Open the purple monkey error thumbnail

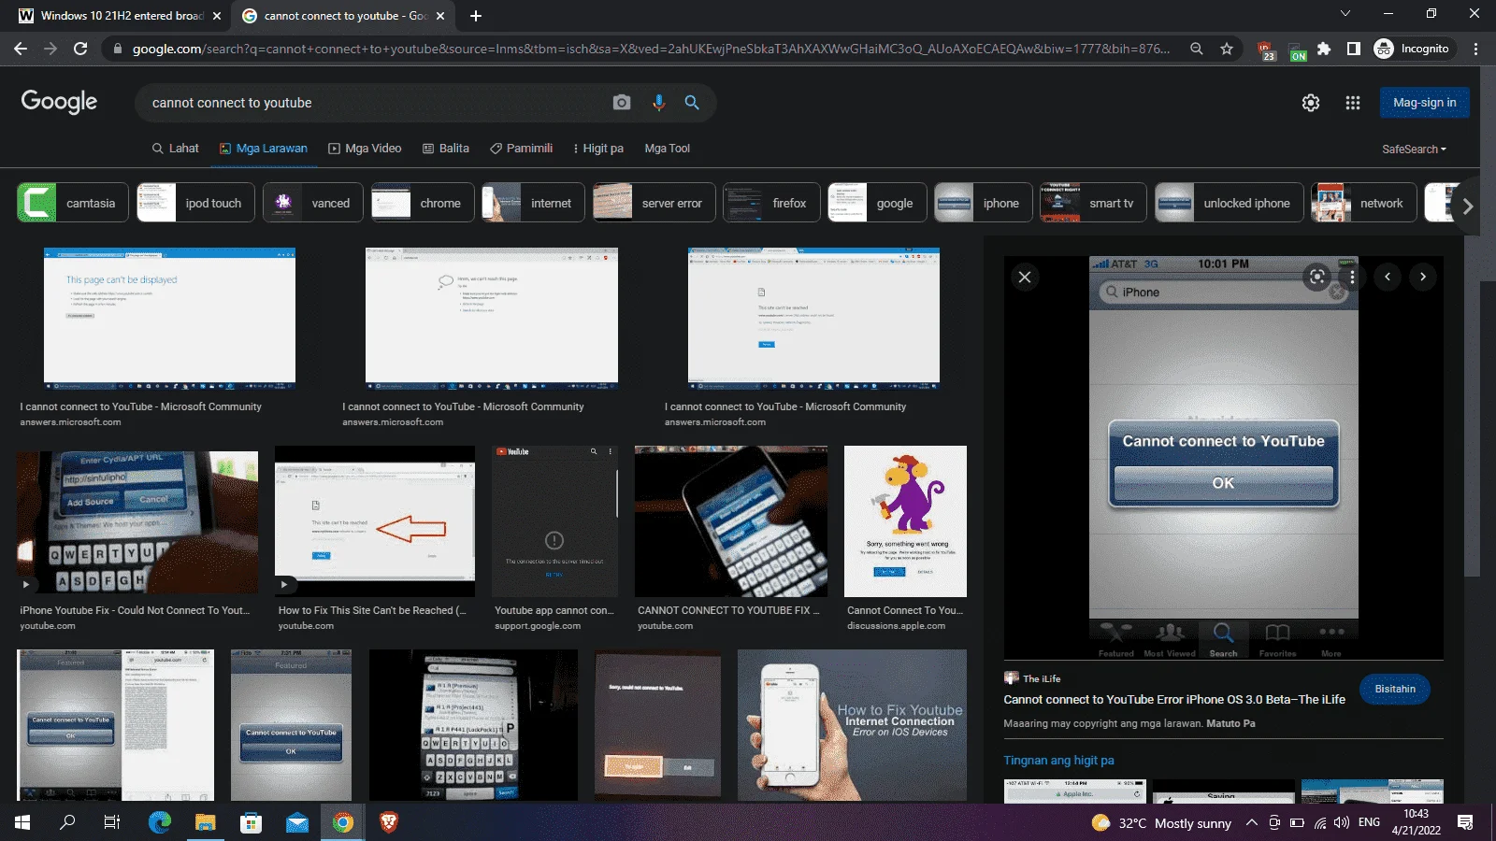point(905,521)
